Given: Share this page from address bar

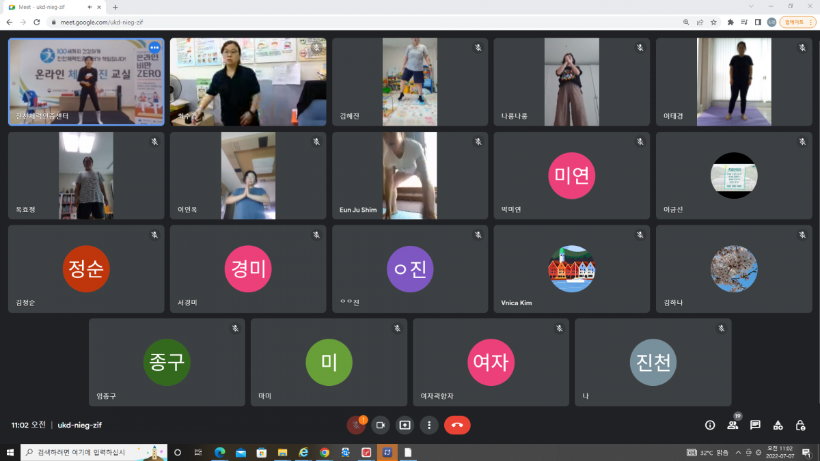Looking at the screenshot, I should point(700,22).
